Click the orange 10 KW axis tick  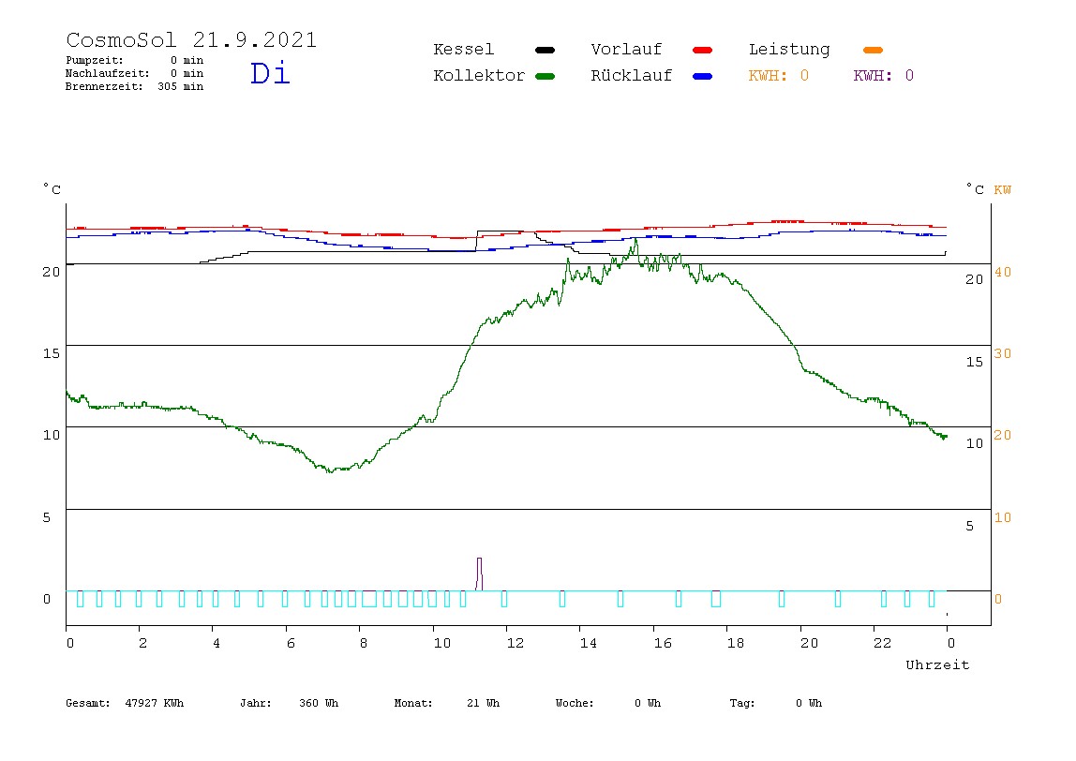tap(1003, 517)
